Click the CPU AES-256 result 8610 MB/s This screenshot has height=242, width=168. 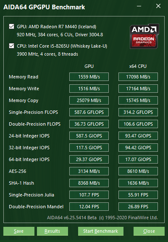[138, 171]
